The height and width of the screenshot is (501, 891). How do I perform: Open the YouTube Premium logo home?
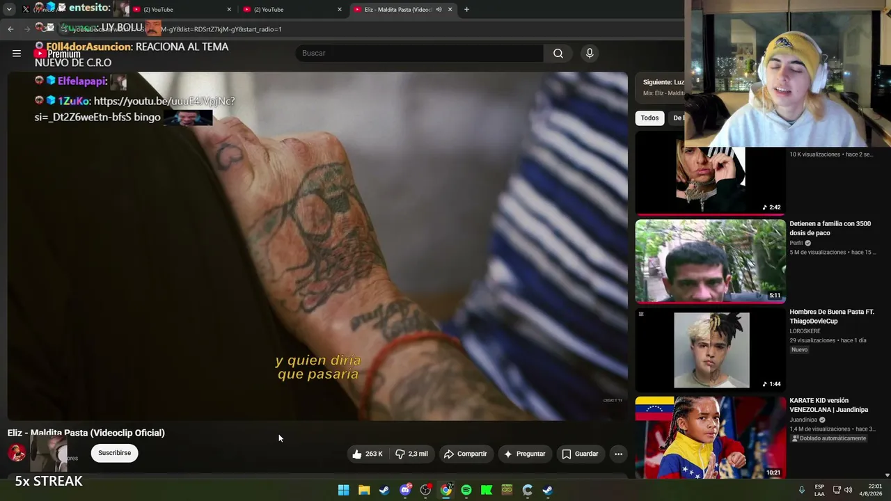point(58,54)
